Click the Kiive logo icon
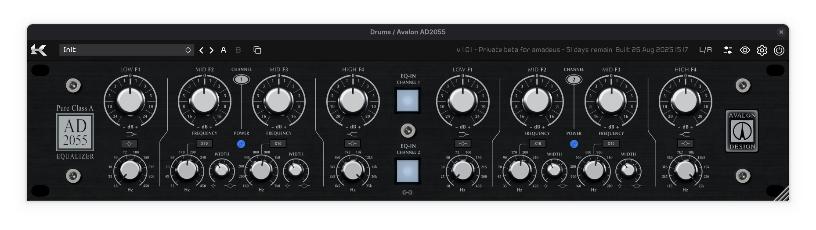816x230 pixels. pyautogui.click(x=39, y=50)
